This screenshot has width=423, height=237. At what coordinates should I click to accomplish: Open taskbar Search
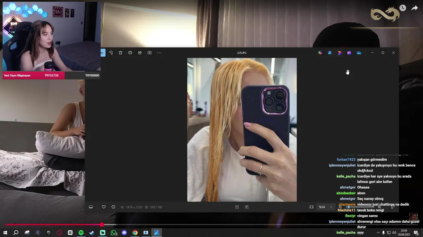(16, 233)
